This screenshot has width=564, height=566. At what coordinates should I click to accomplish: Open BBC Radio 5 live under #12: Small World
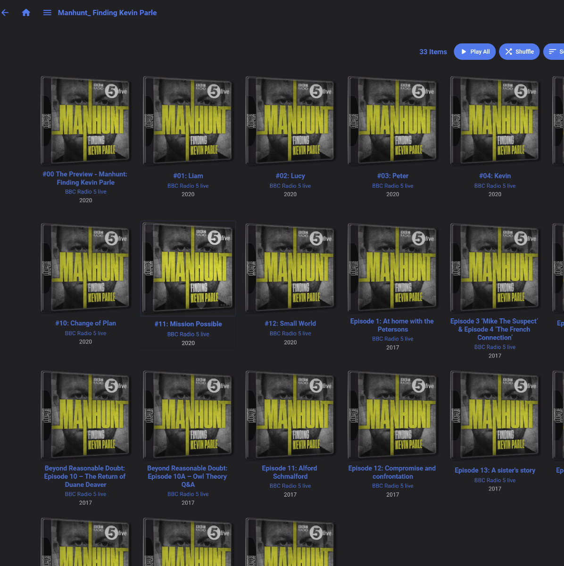pos(290,333)
